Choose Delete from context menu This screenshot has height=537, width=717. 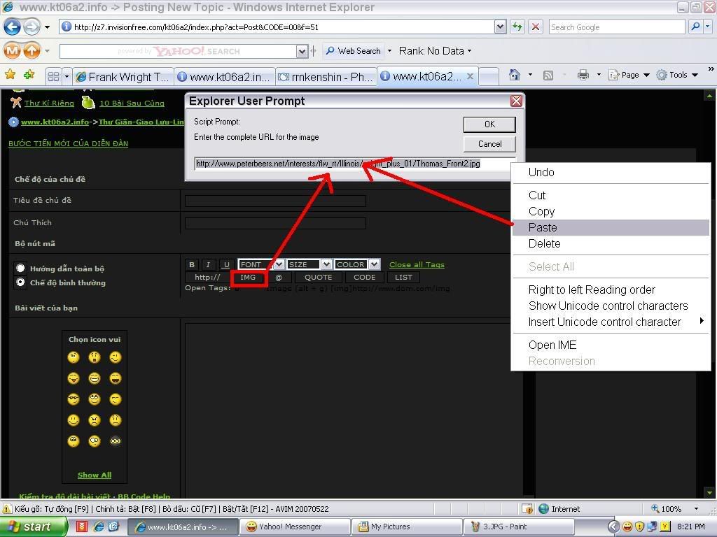611,243
